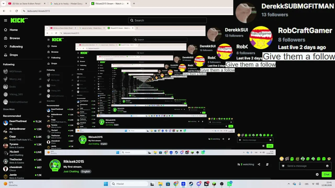Switch to the YouTube 'Kdo se Stane Králem' tab
Image resolution: width=335 pixels, height=188 pixels.
(26, 4)
